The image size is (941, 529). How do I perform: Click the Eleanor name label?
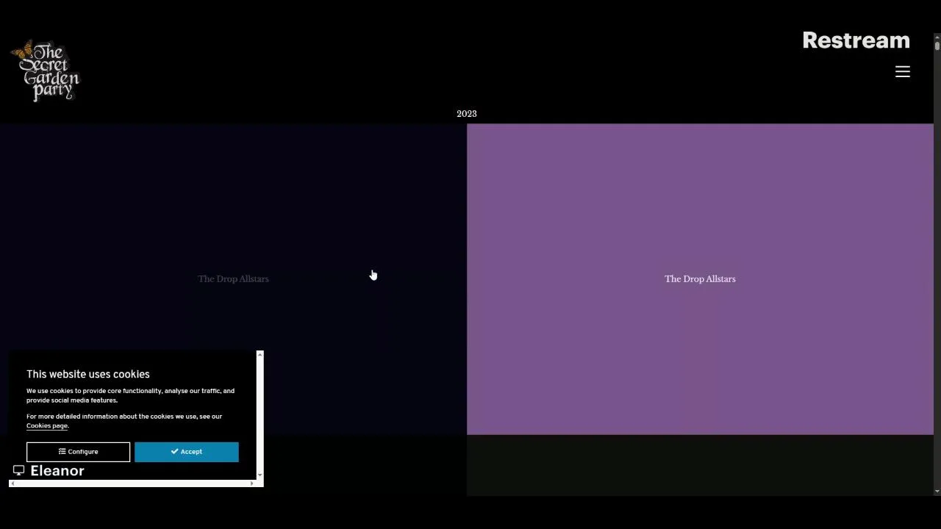pos(57,471)
